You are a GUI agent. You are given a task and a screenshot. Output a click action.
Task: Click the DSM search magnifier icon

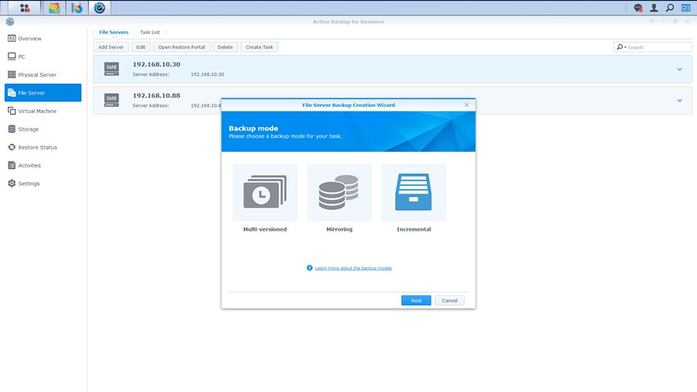[670, 8]
